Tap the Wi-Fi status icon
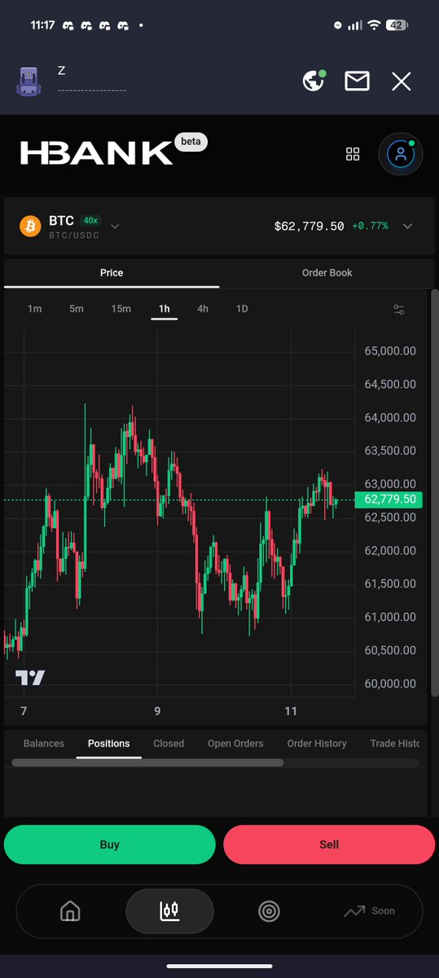Screen dimensions: 439x978 (x=374, y=25)
